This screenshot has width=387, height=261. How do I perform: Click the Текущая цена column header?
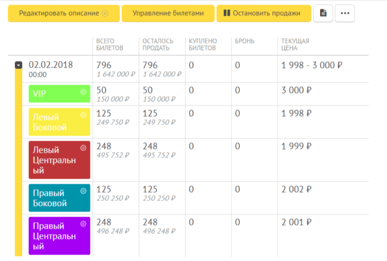(x=295, y=45)
